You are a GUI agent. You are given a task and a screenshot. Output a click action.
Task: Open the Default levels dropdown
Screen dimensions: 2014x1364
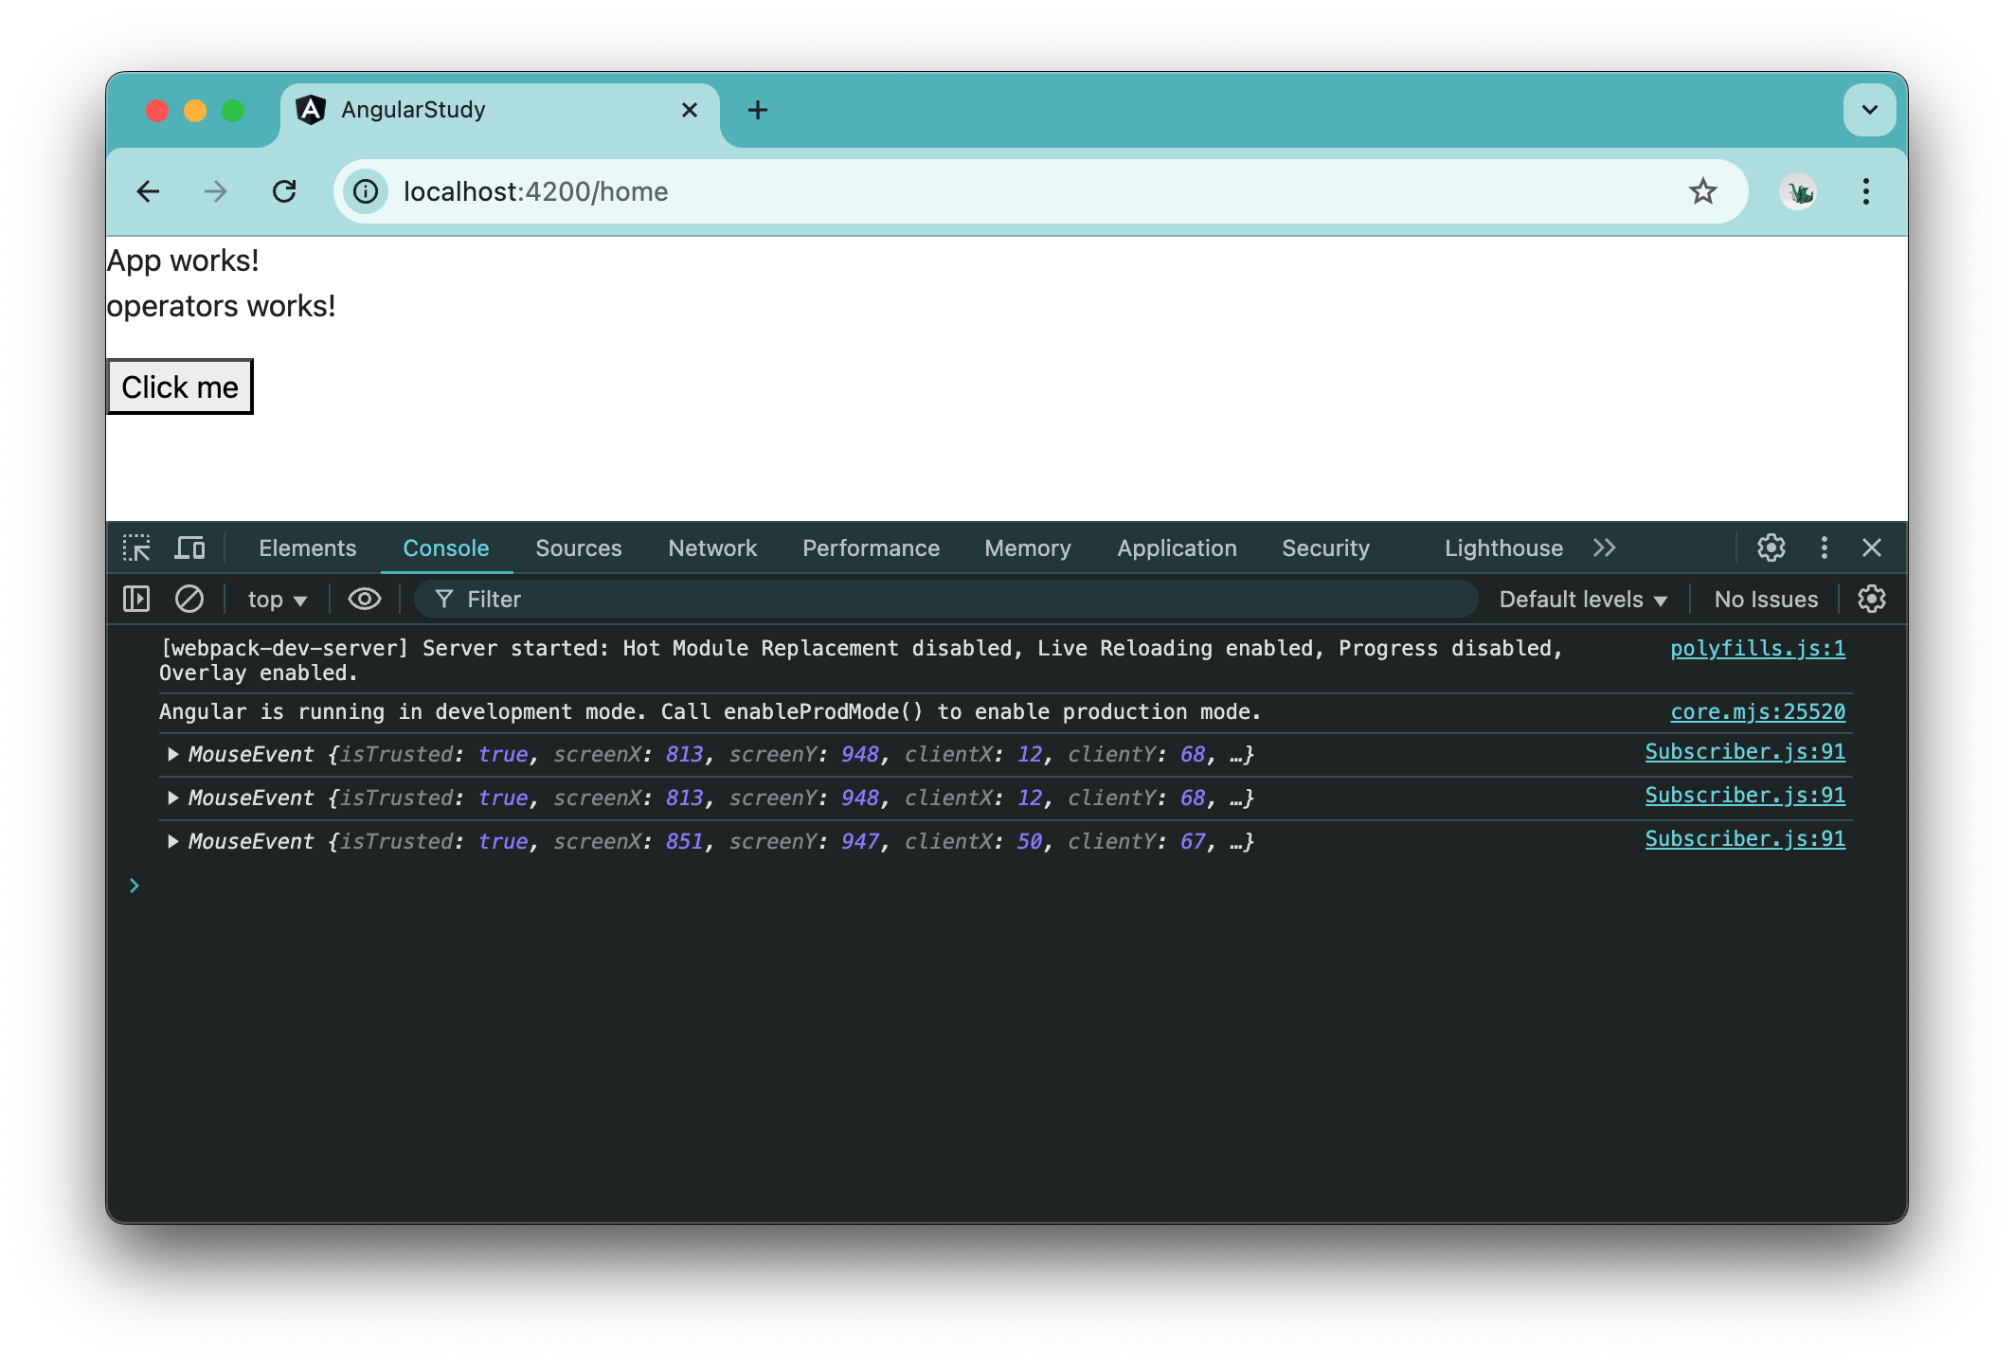click(x=1581, y=599)
